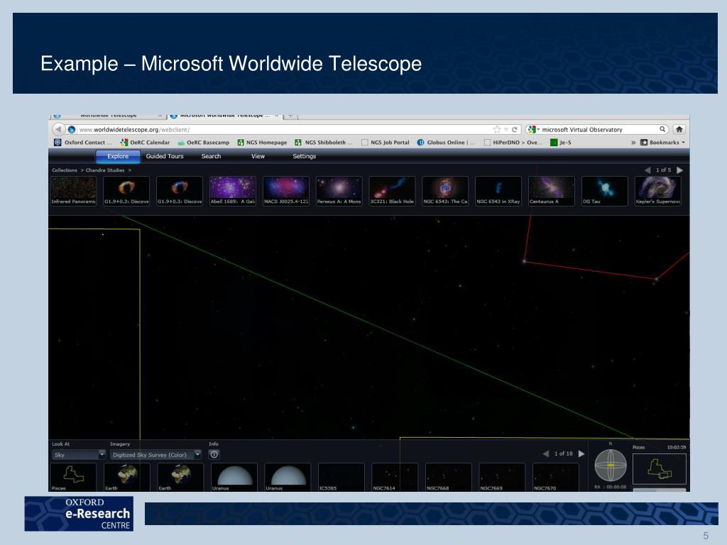Viewport: 727px width, 545px height.
Task: Open the View tab
Action: pyautogui.click(x=258, y=156)
